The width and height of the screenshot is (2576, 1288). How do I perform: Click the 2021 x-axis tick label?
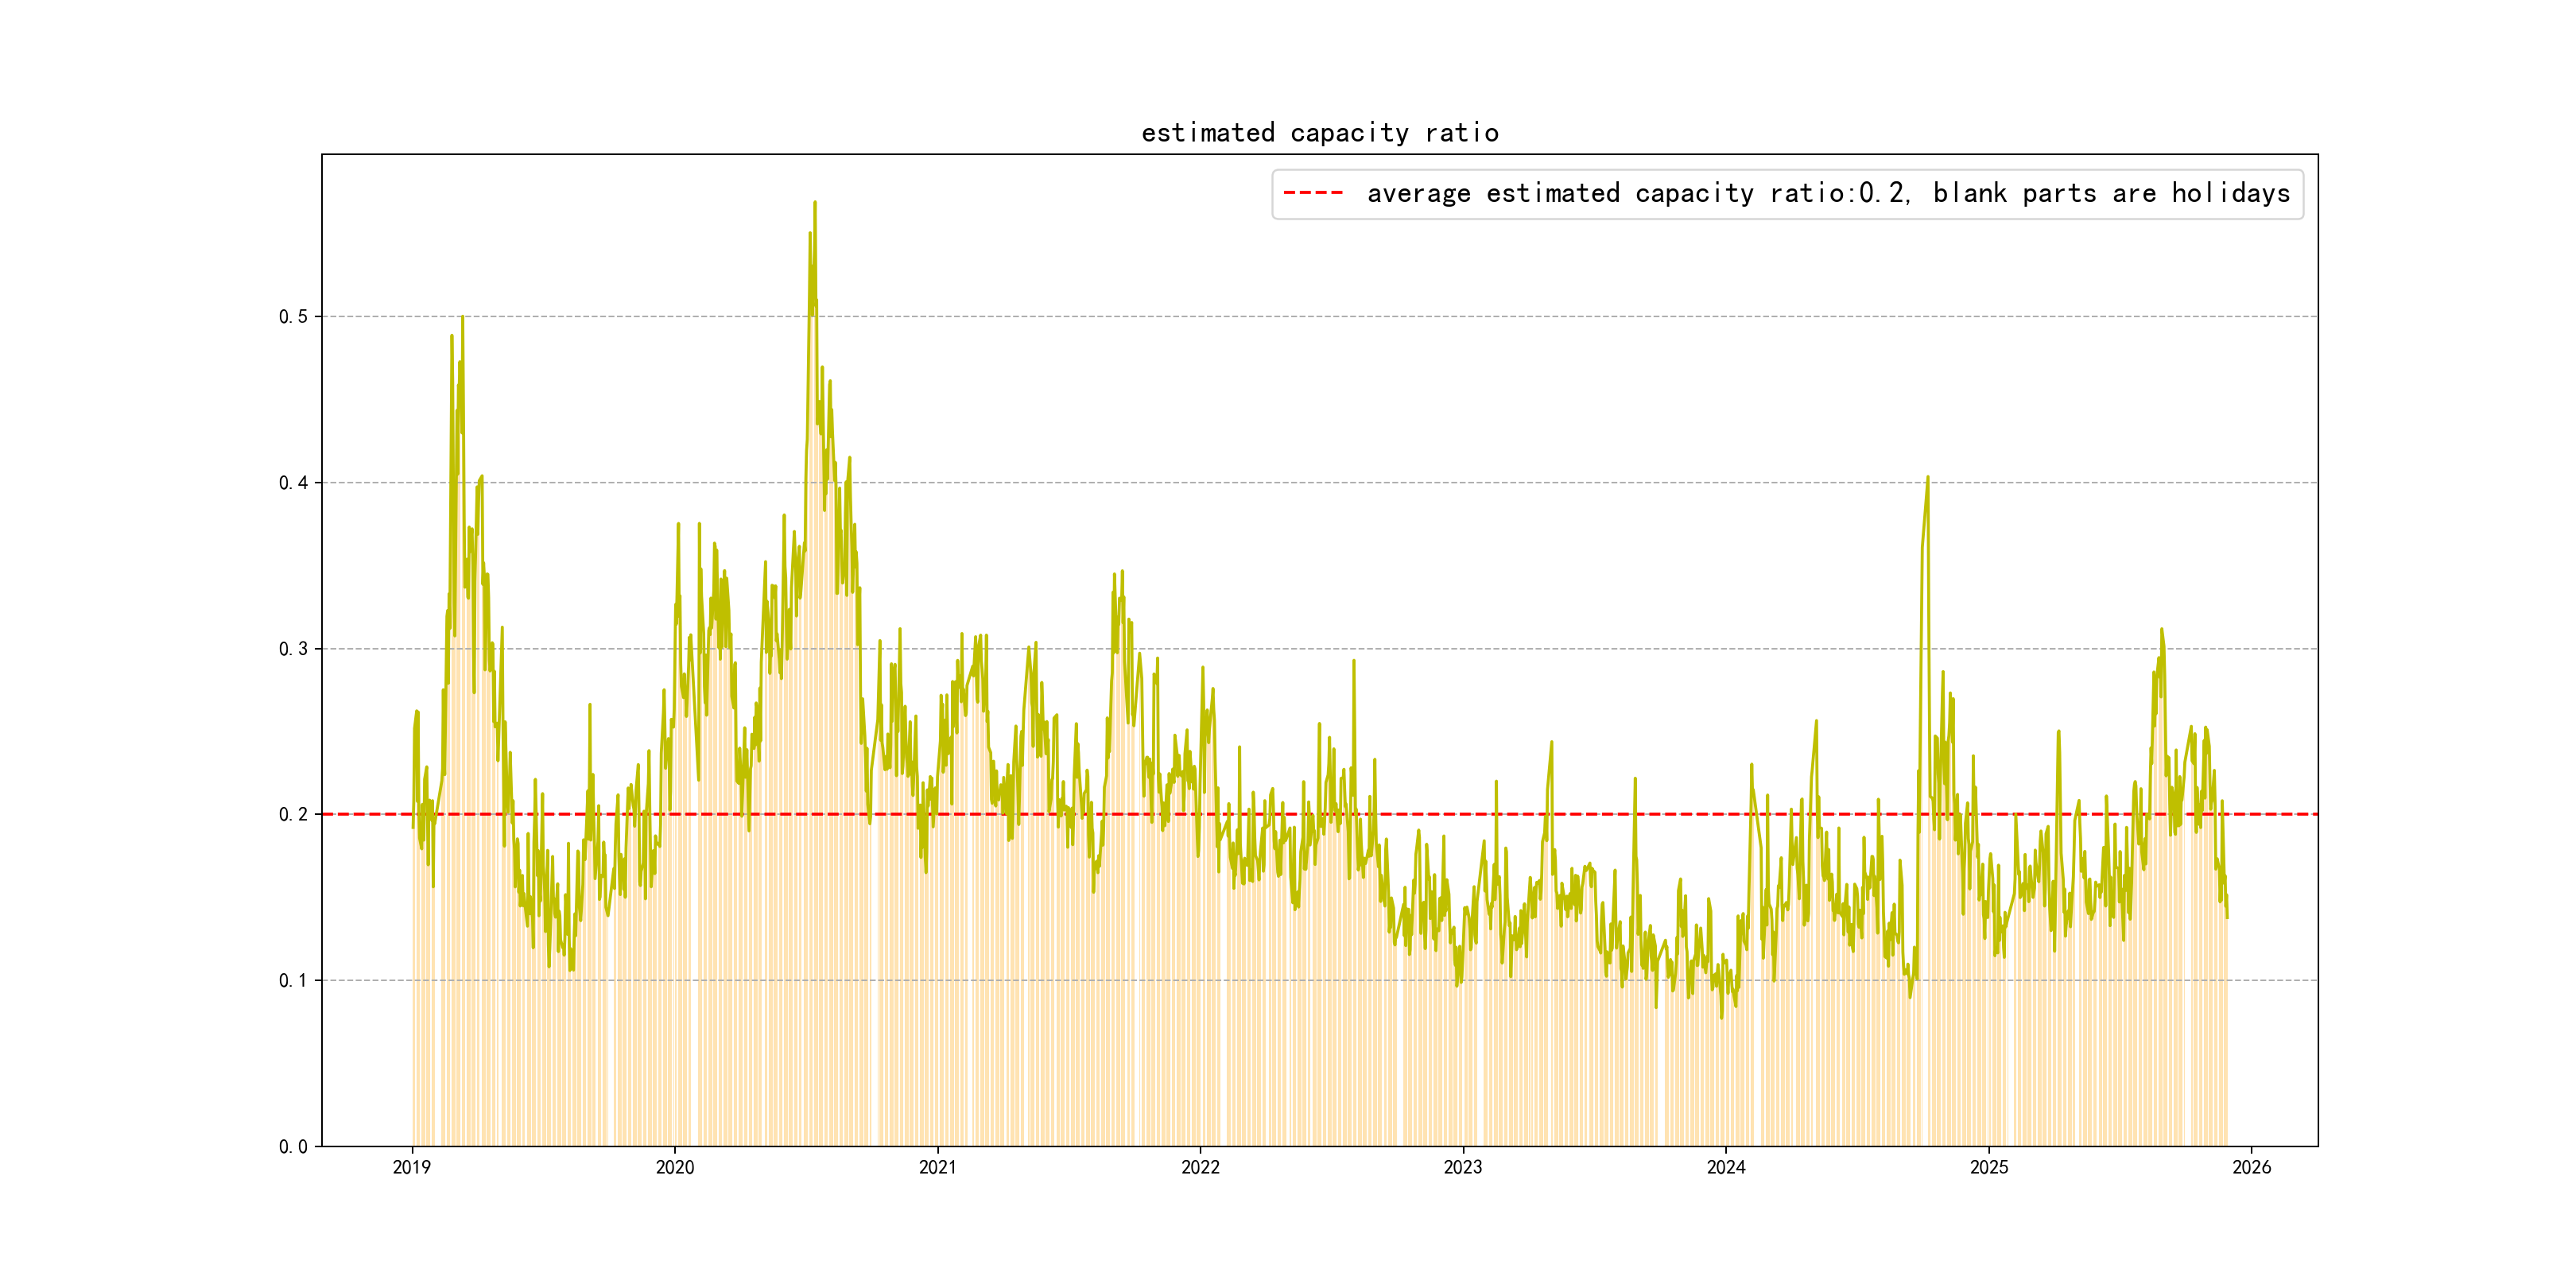pos(937,1167)
